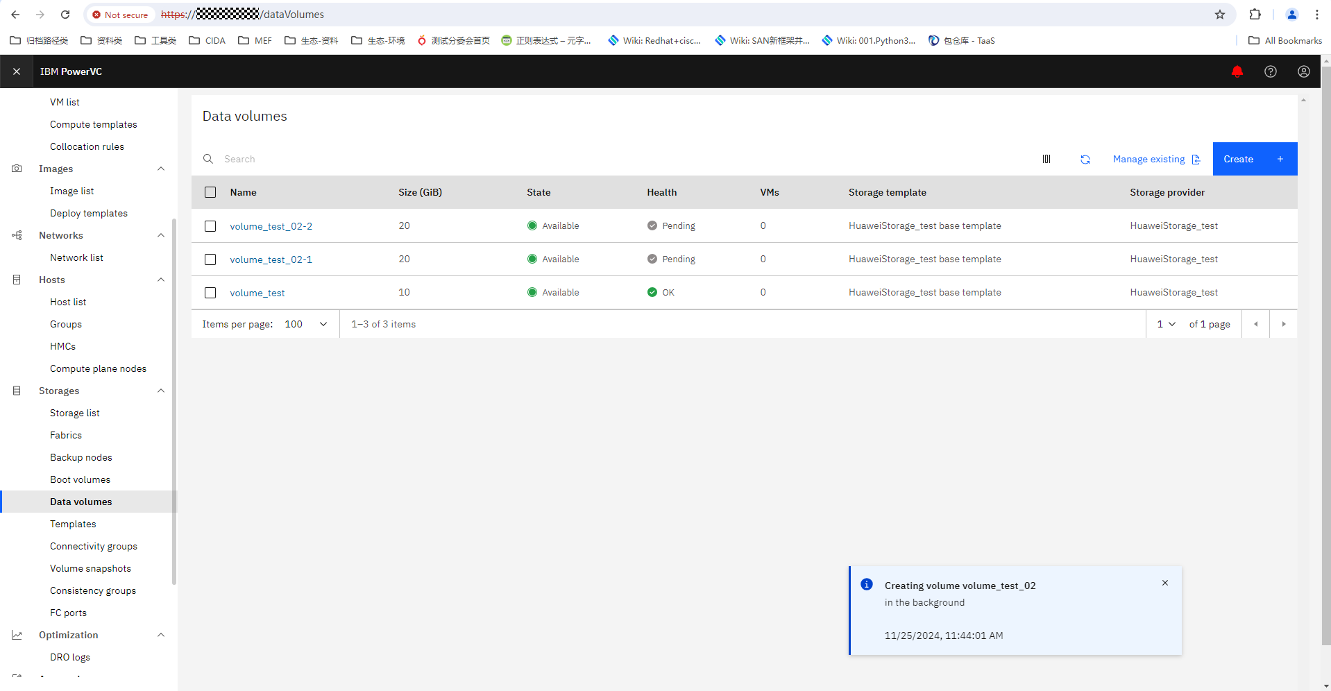Viewport: 1331px width, 691px height.
Task: Close the IBM PowerVC side navigation menu
Action: [x=17, y=71]
